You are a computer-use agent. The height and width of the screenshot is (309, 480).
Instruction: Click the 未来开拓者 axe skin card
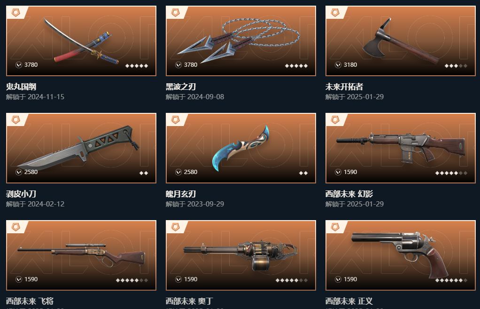coord(401,41)
